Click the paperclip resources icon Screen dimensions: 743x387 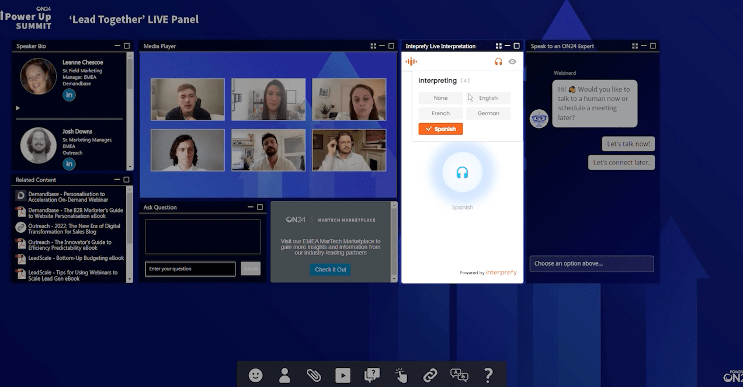(x=314, y=375)
